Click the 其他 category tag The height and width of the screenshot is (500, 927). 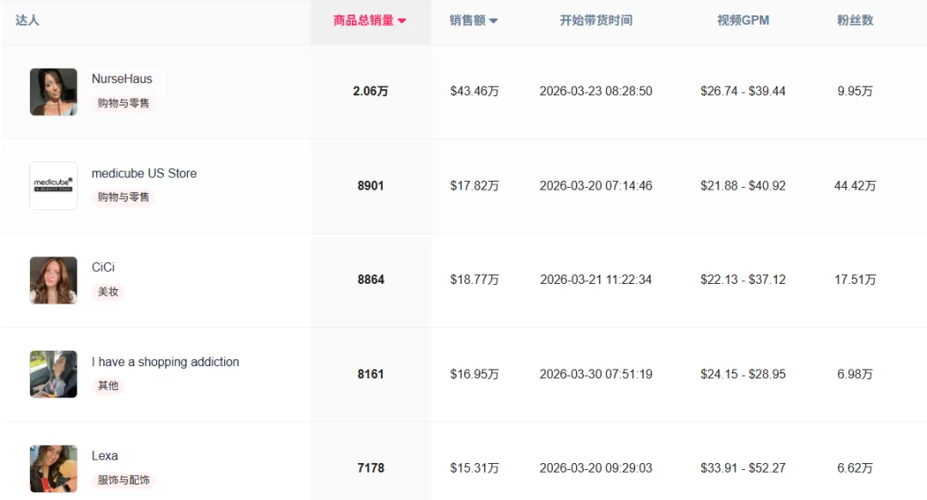[108, 386]
